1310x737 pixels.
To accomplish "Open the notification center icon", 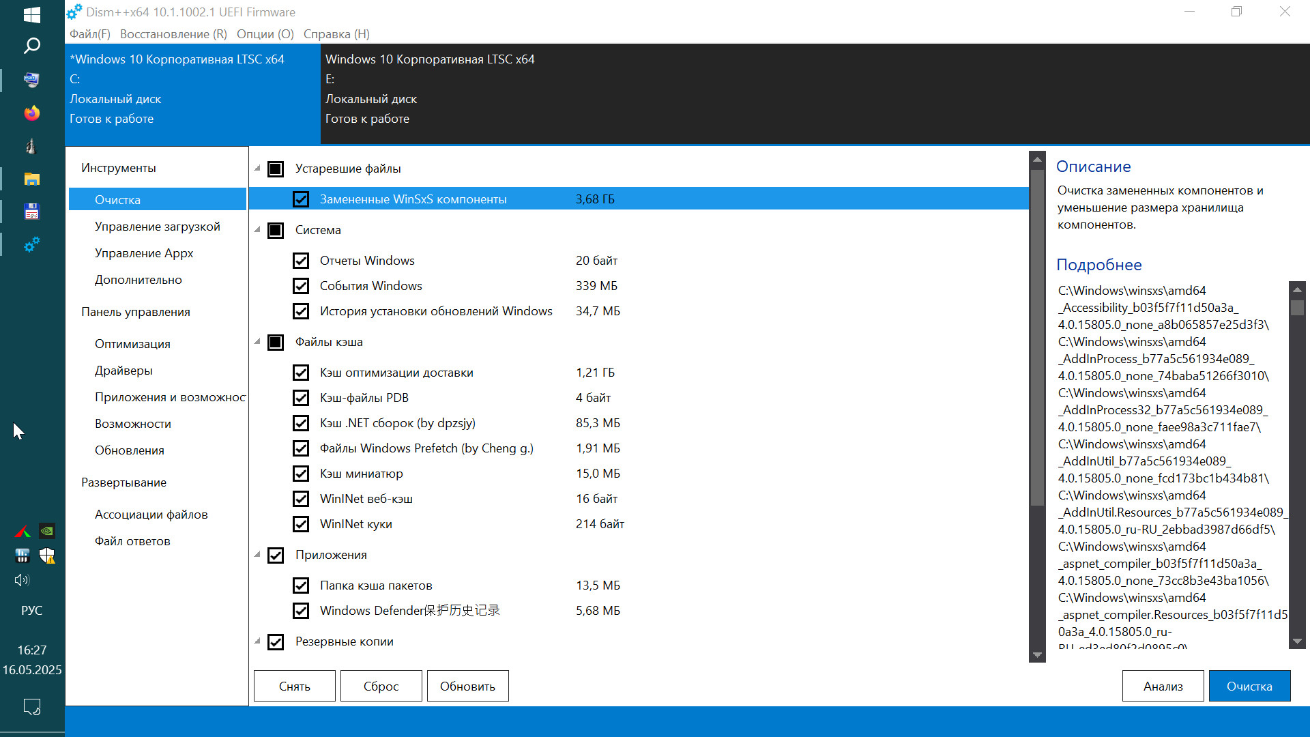I will 31,706.
